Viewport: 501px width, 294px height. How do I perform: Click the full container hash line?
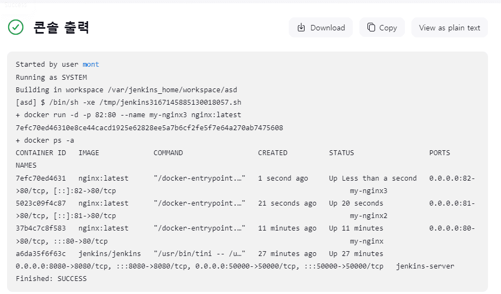(x=149, y=127)
